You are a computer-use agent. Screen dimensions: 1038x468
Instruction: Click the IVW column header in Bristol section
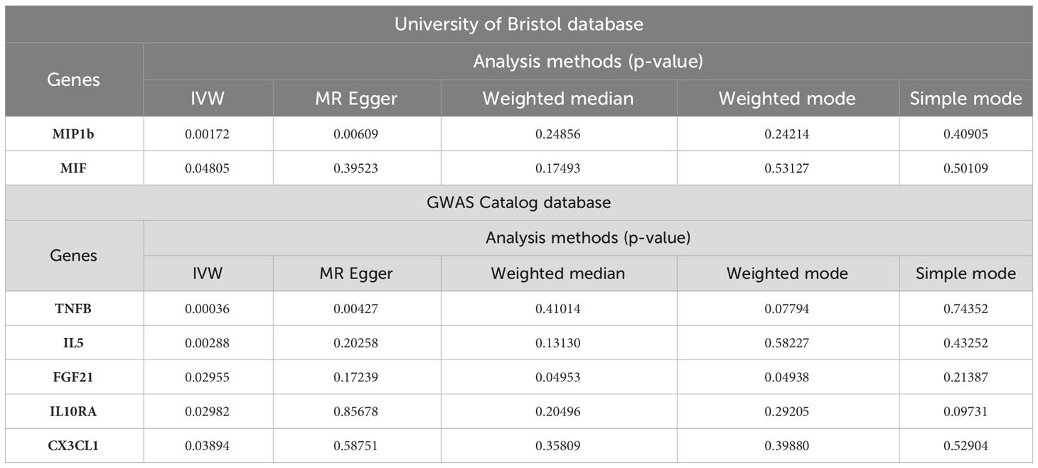[x=208, y=99]
